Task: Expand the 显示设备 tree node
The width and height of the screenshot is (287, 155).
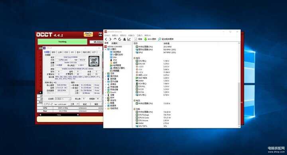Action: coord(105,81)
